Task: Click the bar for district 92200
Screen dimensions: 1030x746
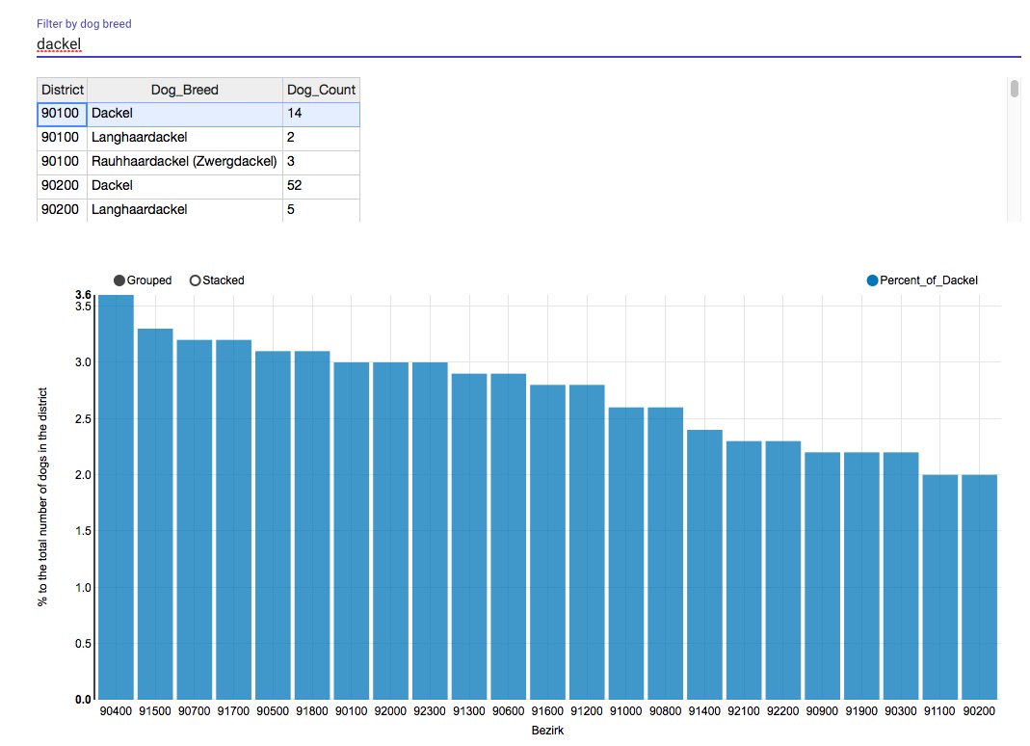Action: [x=783, y=571]
